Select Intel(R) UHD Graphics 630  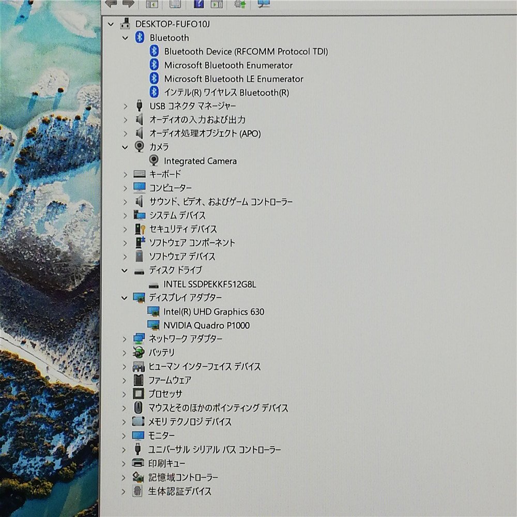point(214,312)
